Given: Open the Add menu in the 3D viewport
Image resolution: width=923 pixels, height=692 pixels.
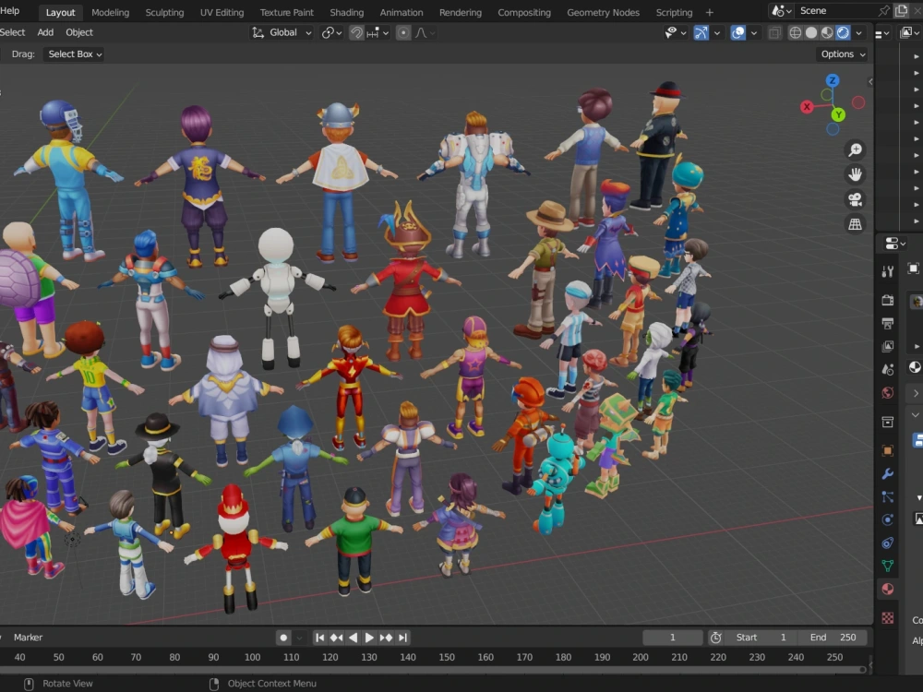Looking at the screenshot, I should coord(44,32).
